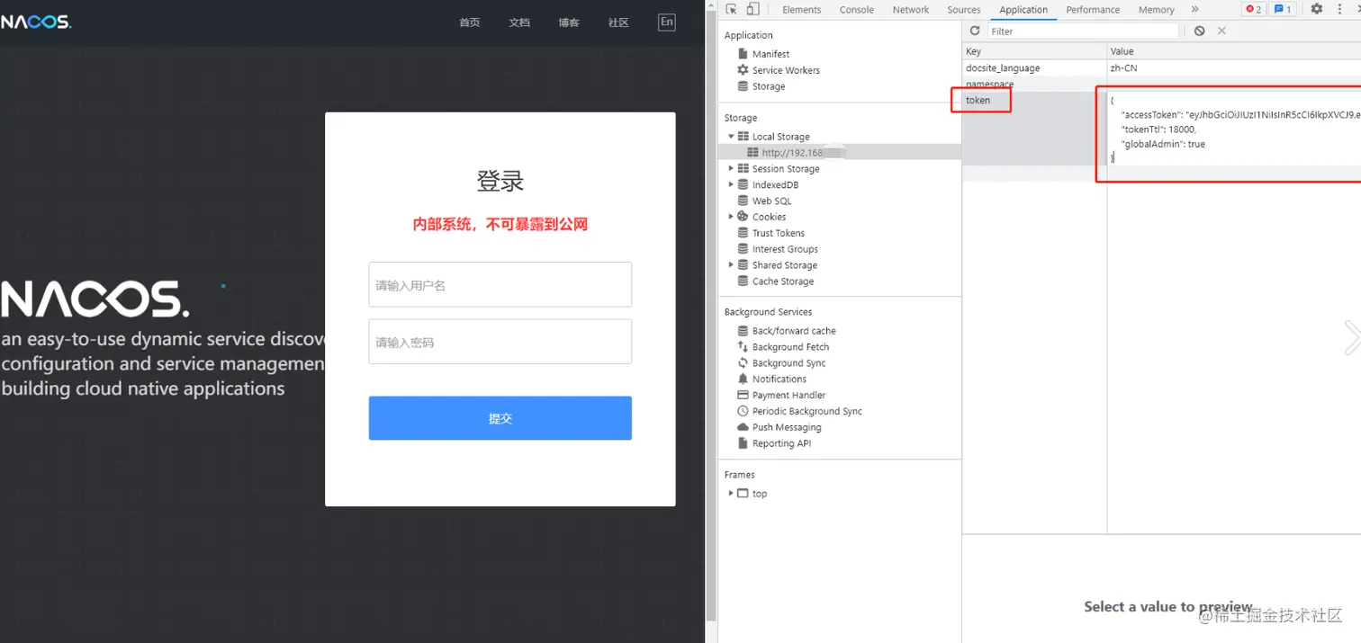
Task: Select the token key cell
Action: tap(1034, 128)
